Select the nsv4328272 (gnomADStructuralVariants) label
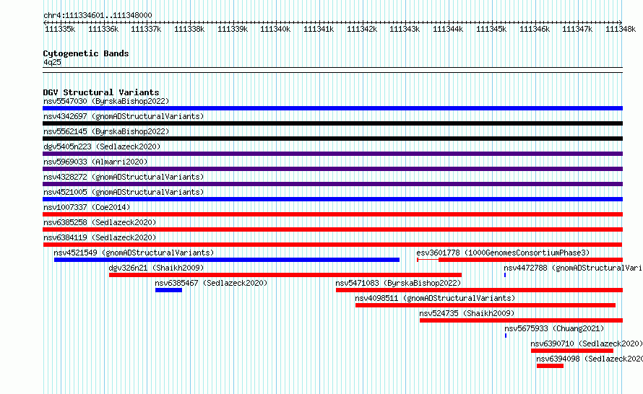Viewport: 643px width, 394px height. point(124,177)
